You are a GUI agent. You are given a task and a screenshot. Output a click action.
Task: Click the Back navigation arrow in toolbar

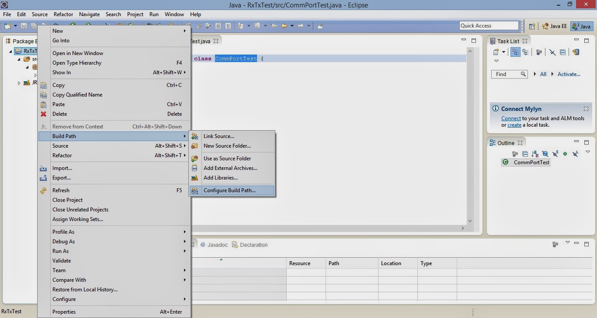(x=284, y=26)
